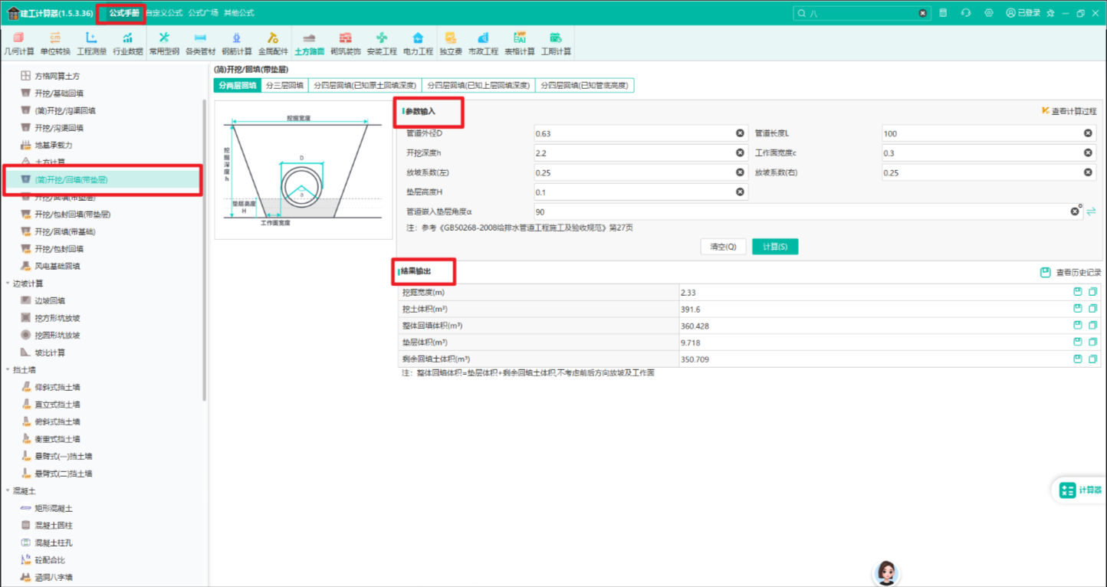
Task: Open customer service headset icon in title bar
Action: [966, 13]
